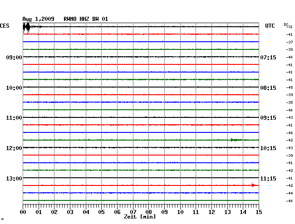295x224 pixels.
Task: Click the 'CES' column header on left
Action: tap(5, 26)
